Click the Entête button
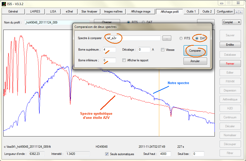 pyautogui.click(x=230, y=45)
